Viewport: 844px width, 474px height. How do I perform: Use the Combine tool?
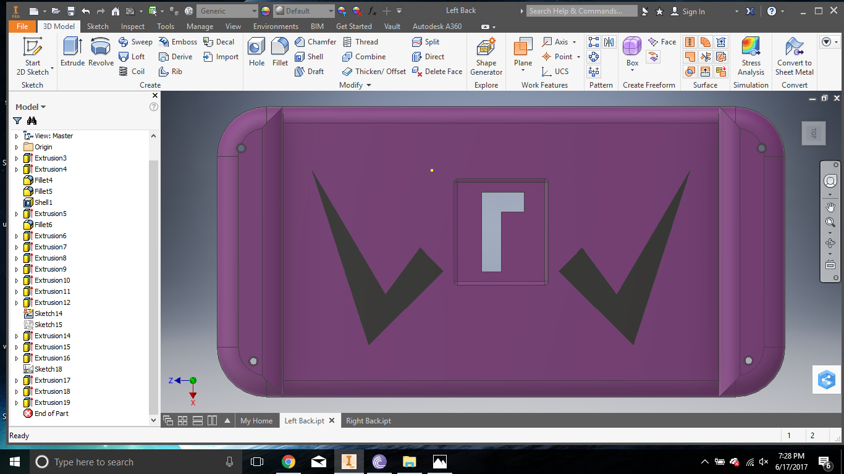point(364,57)
